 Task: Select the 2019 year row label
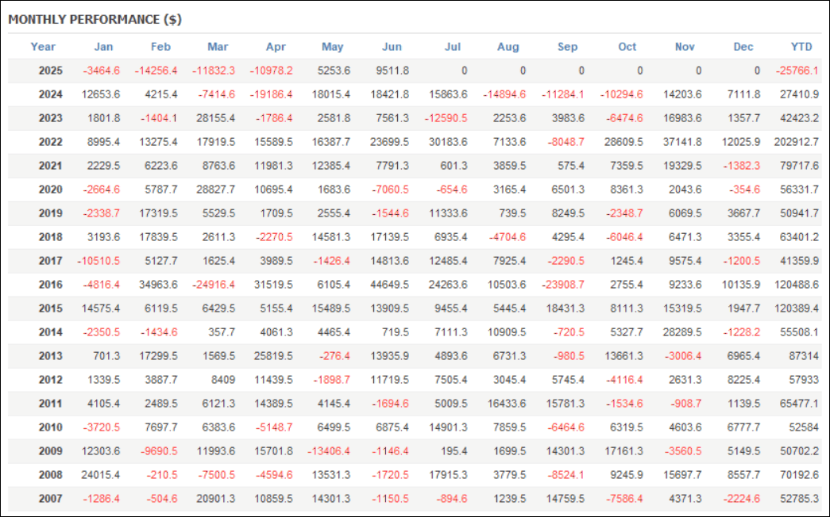[50, 213]
